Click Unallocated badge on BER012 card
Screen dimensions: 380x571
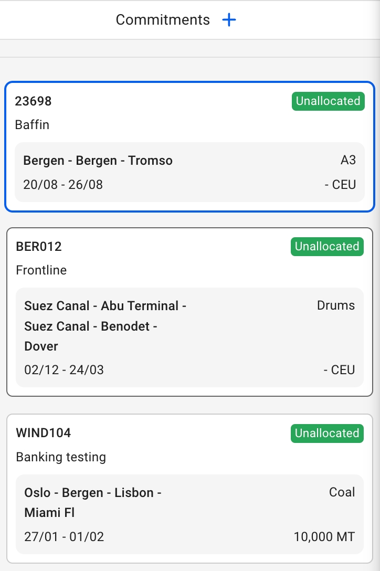(x=327, y=247)
